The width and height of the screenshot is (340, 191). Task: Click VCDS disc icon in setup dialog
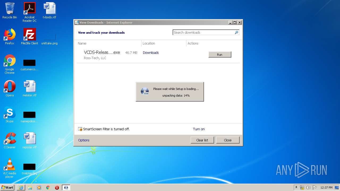click(145, 91)
